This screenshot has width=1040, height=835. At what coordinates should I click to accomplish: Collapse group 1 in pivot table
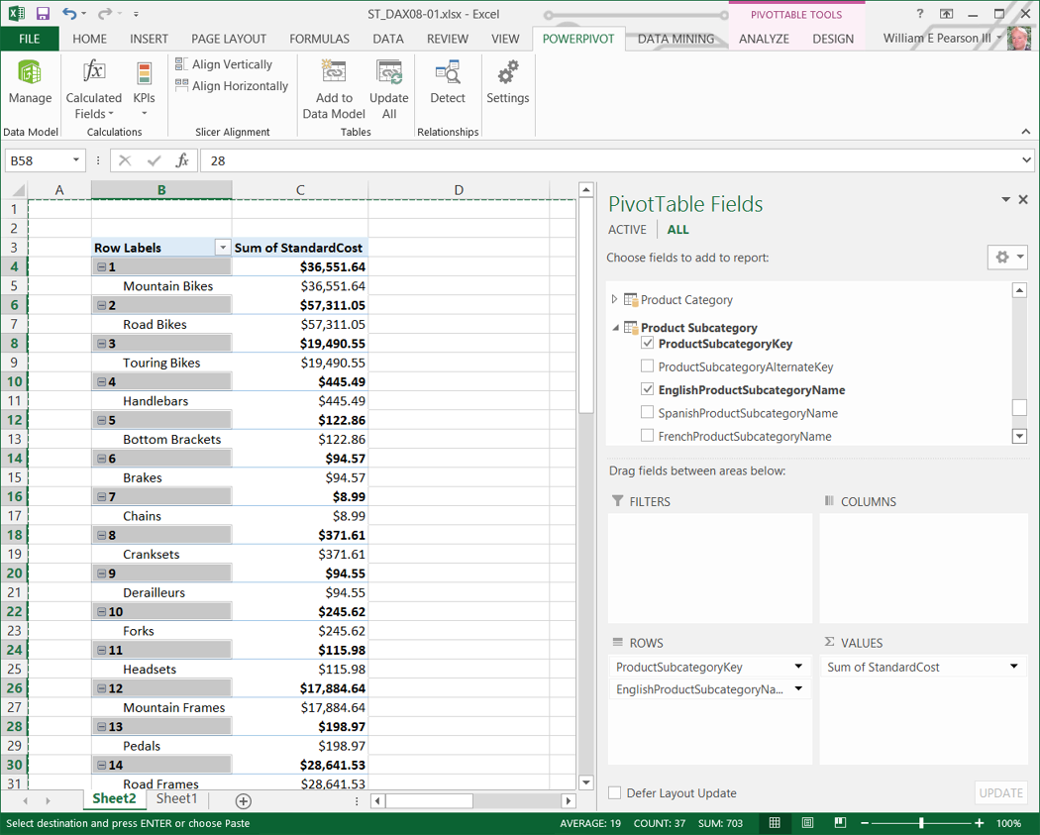coord(101,266)
